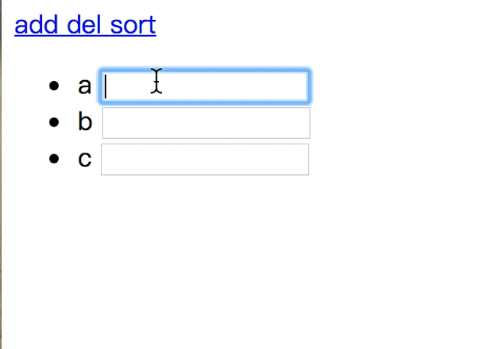This screenshot has width=489, height=349.
Task: Click the text caret in the focused field
Action: click(106, 86)
